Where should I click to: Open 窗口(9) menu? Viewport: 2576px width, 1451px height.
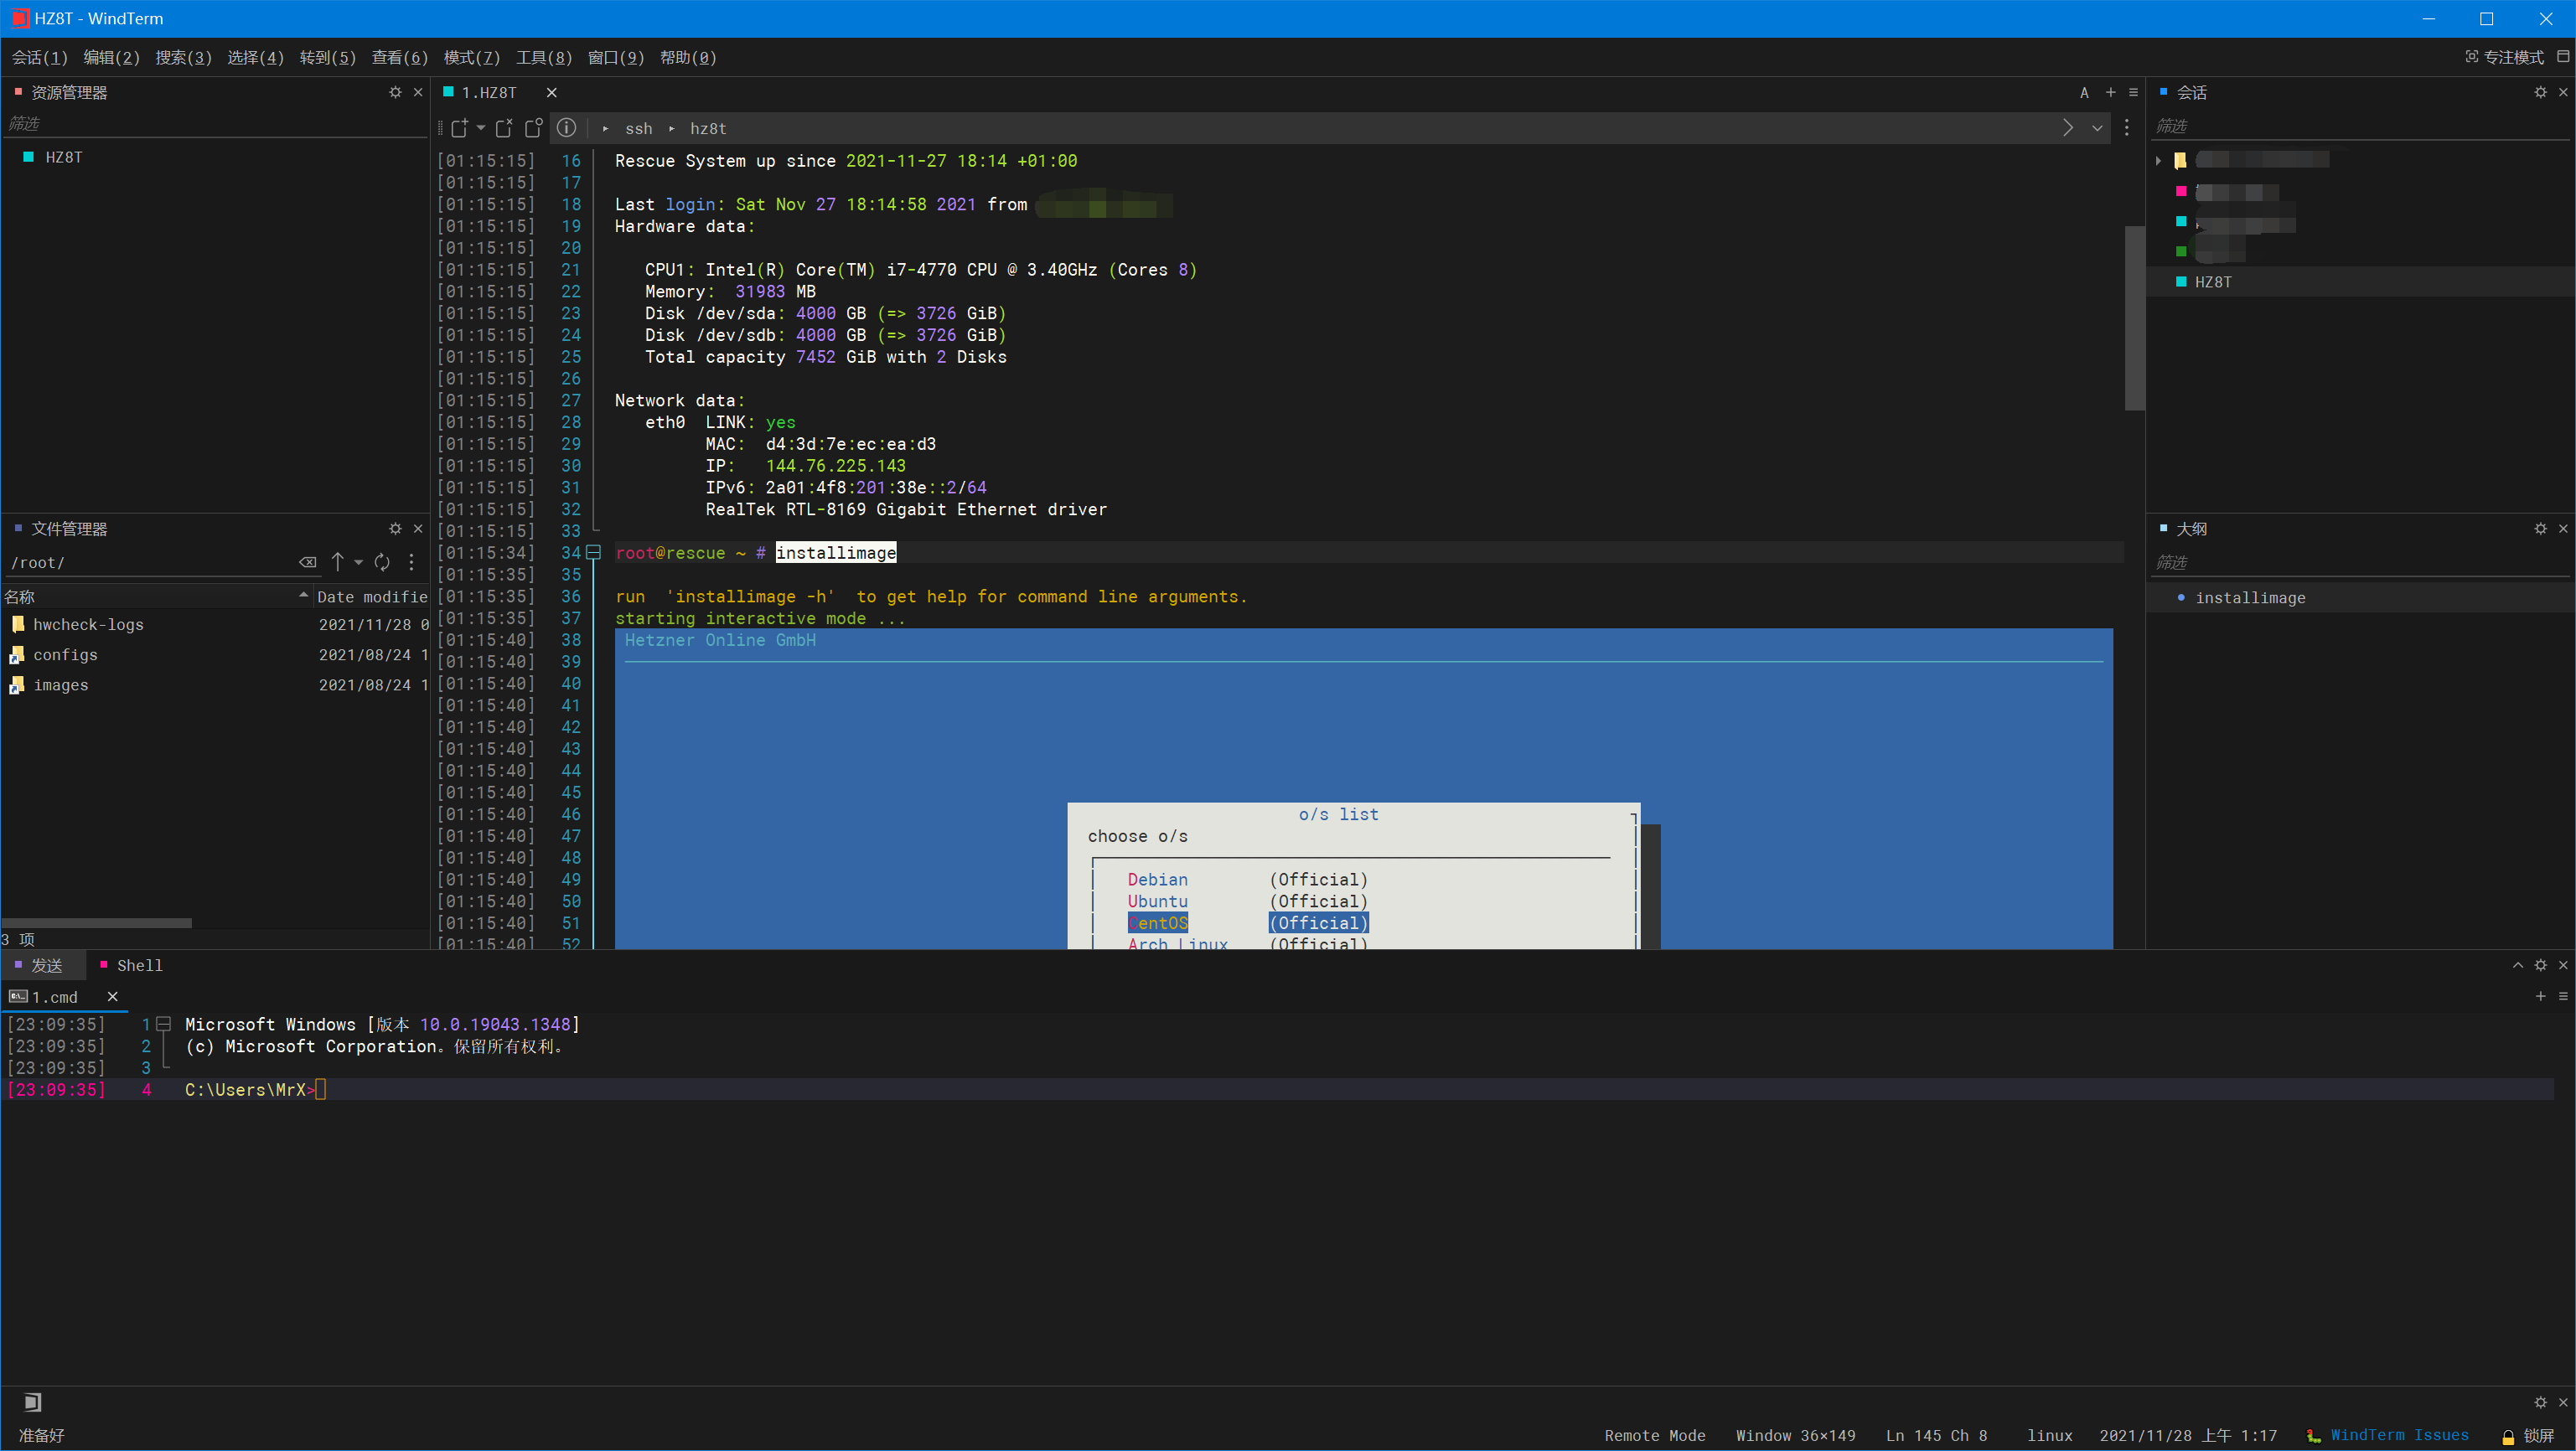(x=616, y=57)
